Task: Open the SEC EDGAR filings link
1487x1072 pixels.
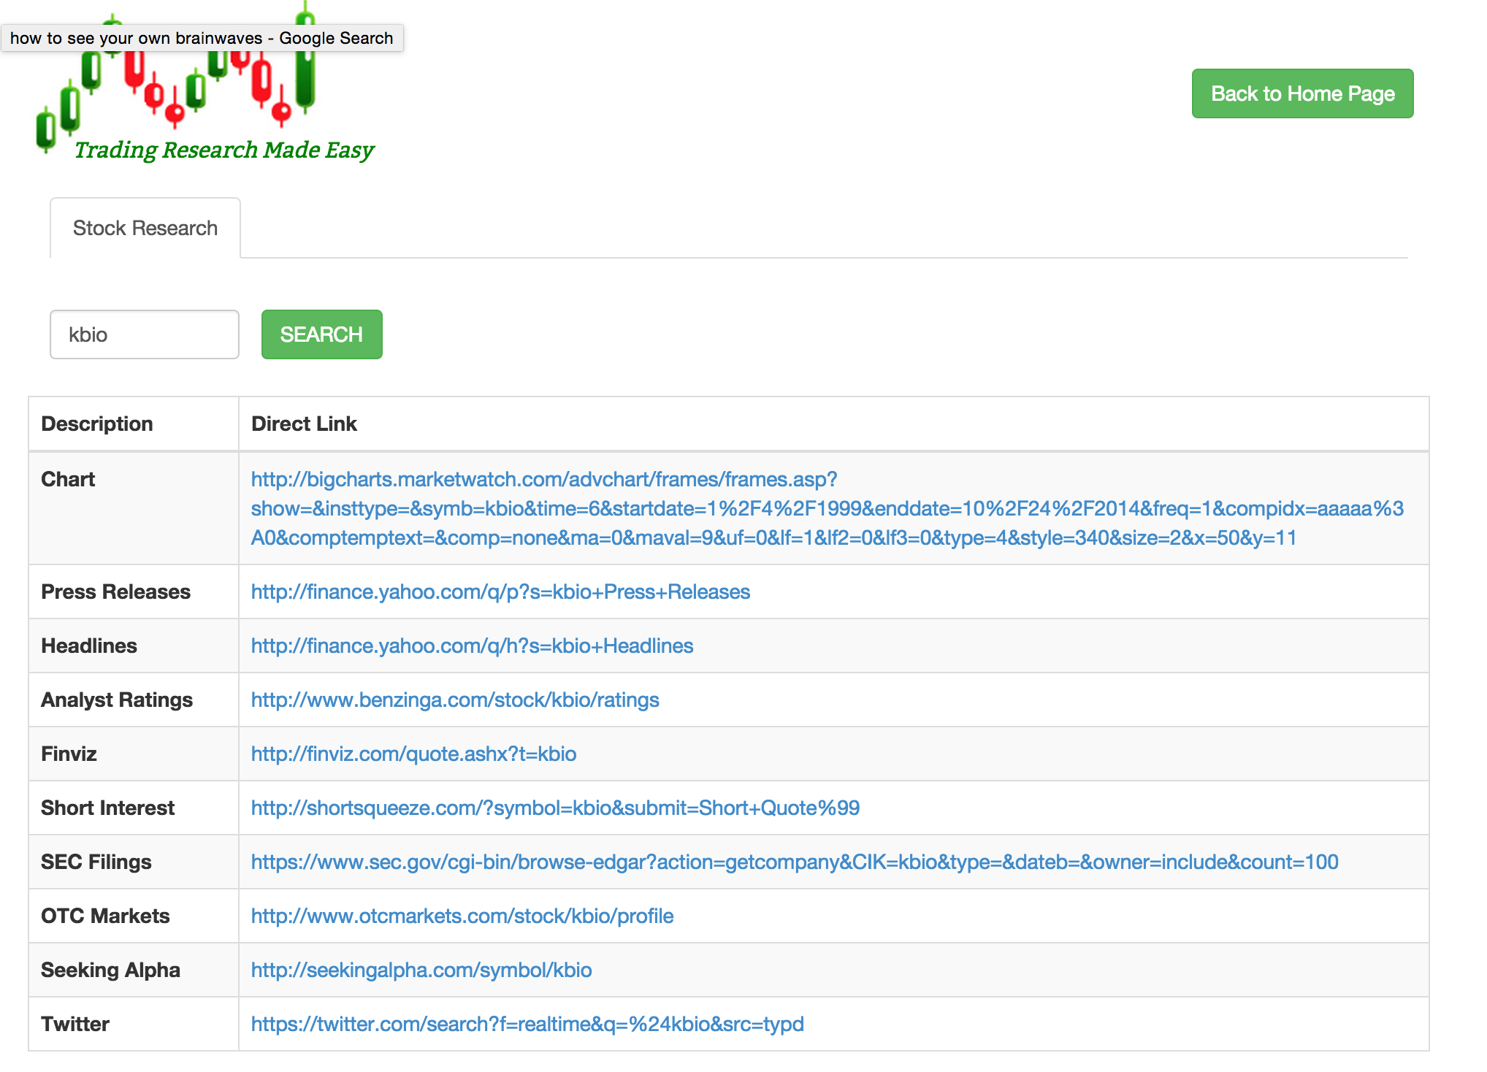Action: [795, 862]
